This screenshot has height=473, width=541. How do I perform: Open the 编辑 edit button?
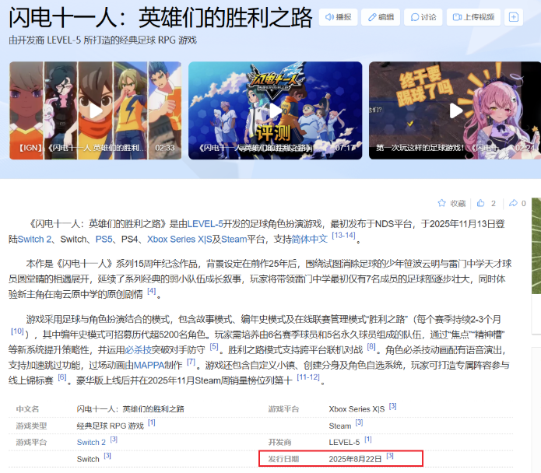381,17
